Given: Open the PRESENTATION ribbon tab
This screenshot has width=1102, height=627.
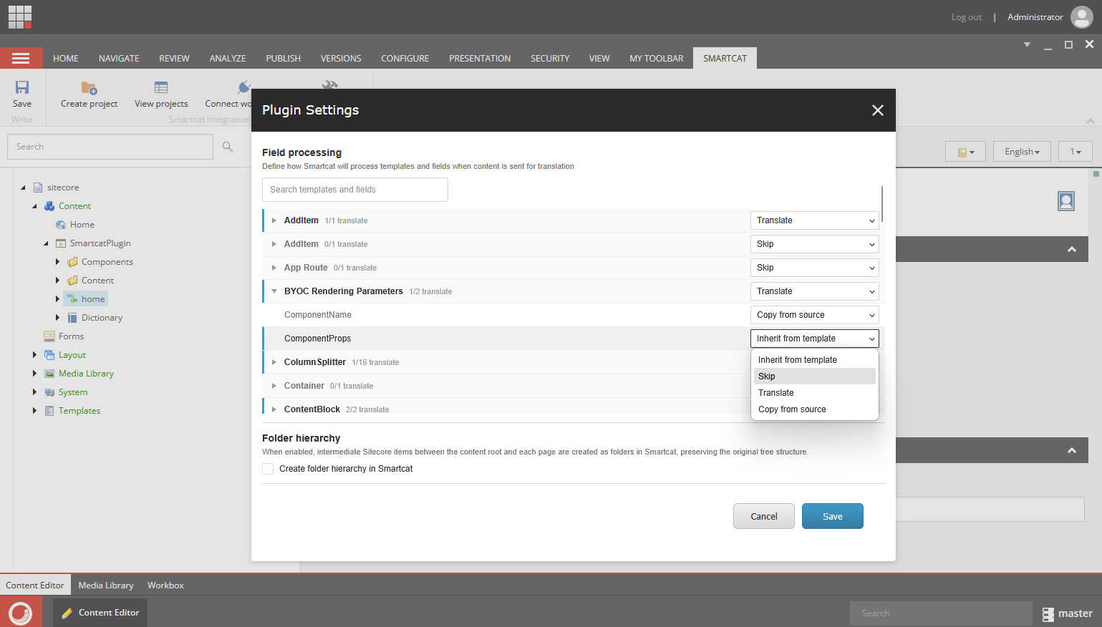Looking at the screenshot, I should (480, 59).
